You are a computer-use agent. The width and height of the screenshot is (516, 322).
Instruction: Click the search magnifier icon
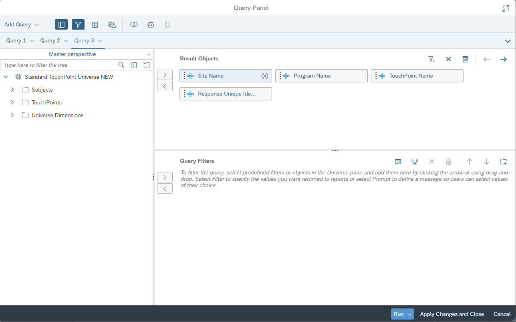tap(121, 65)
